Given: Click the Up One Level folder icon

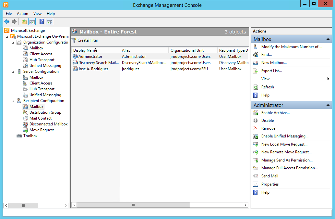Looking at the screenshot, I should pos(24,22).
